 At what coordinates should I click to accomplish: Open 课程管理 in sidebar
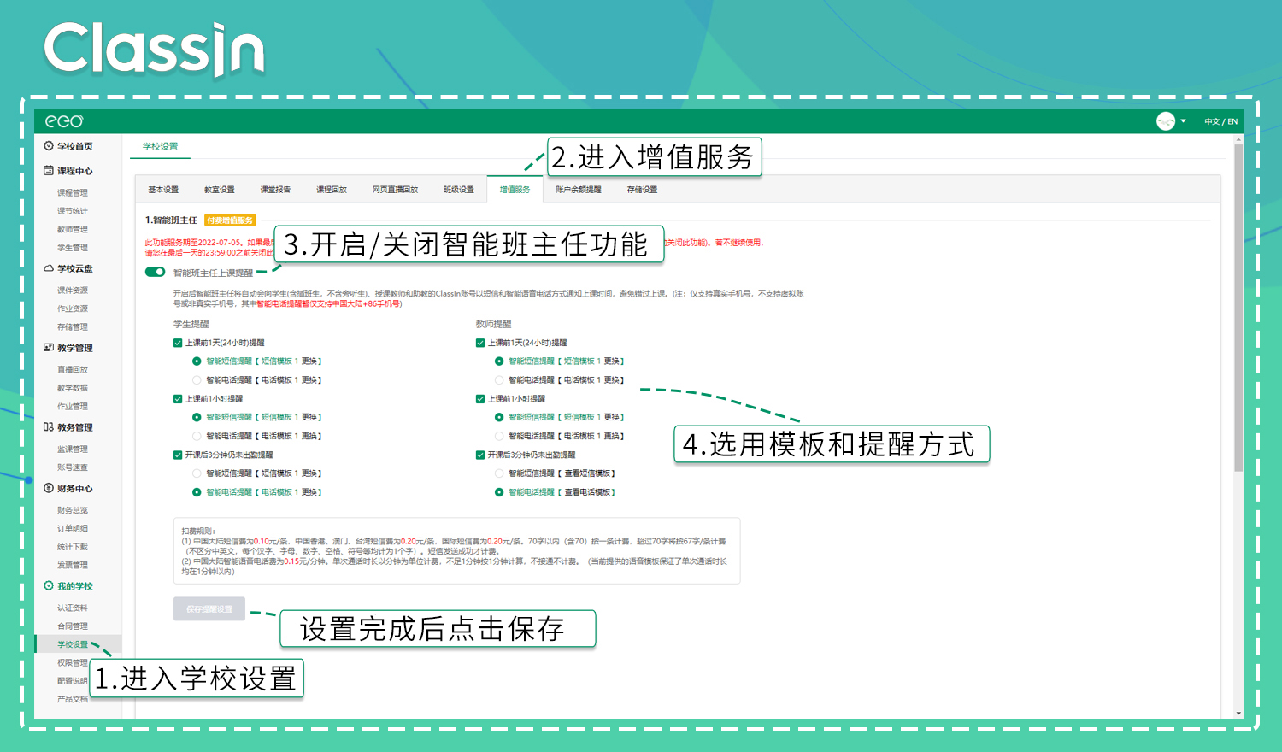73,193
